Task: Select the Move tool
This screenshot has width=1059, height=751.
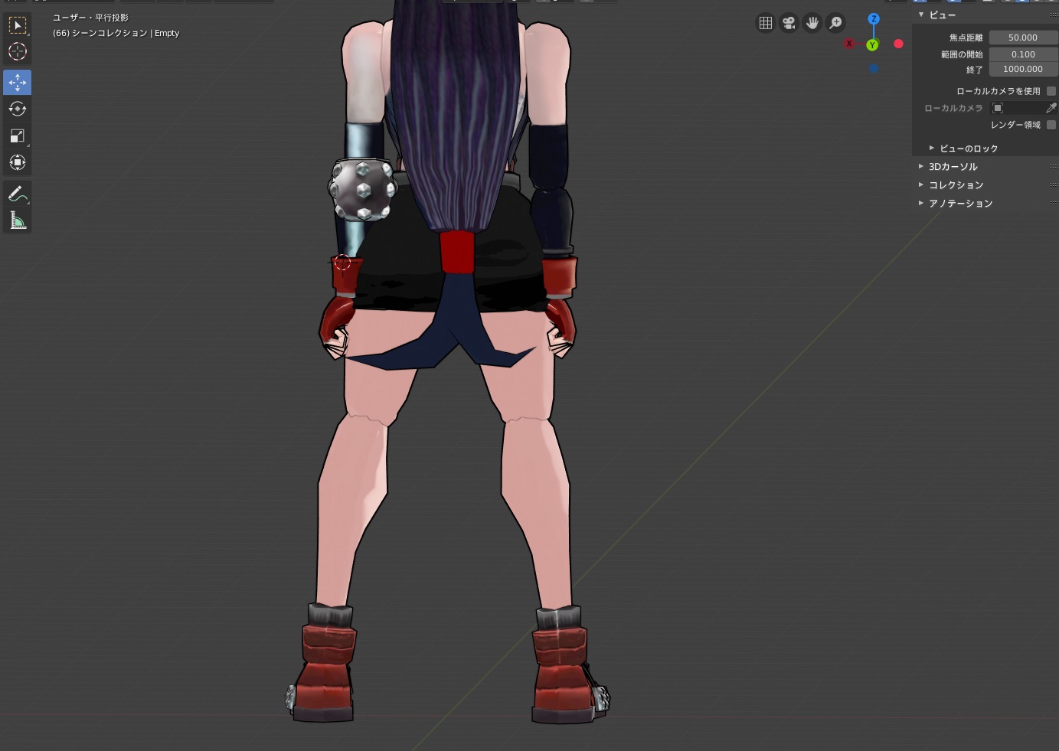Action: click(x=18, y=82)
